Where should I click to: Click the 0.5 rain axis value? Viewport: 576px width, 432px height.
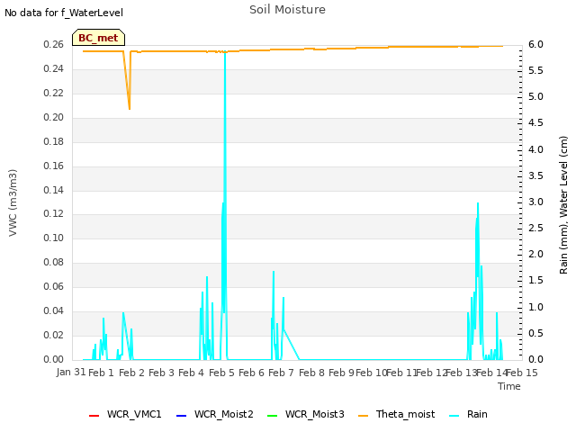[535, 333]
